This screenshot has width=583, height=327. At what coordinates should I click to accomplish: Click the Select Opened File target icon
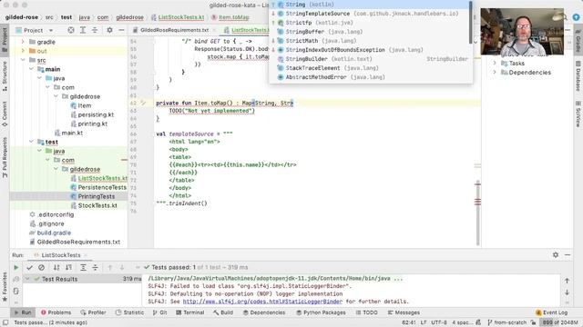[x=71, y=30]
